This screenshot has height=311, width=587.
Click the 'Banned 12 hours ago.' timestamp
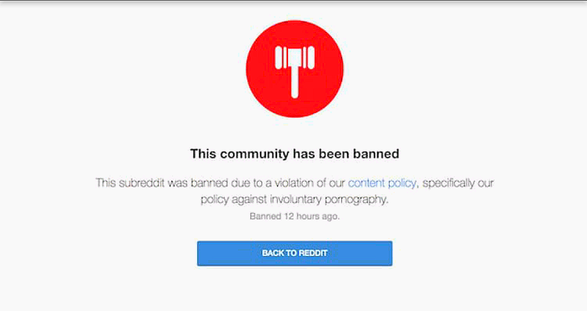point(295,216)
